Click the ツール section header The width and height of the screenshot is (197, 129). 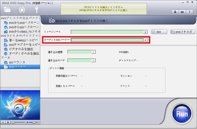(6, 58)
